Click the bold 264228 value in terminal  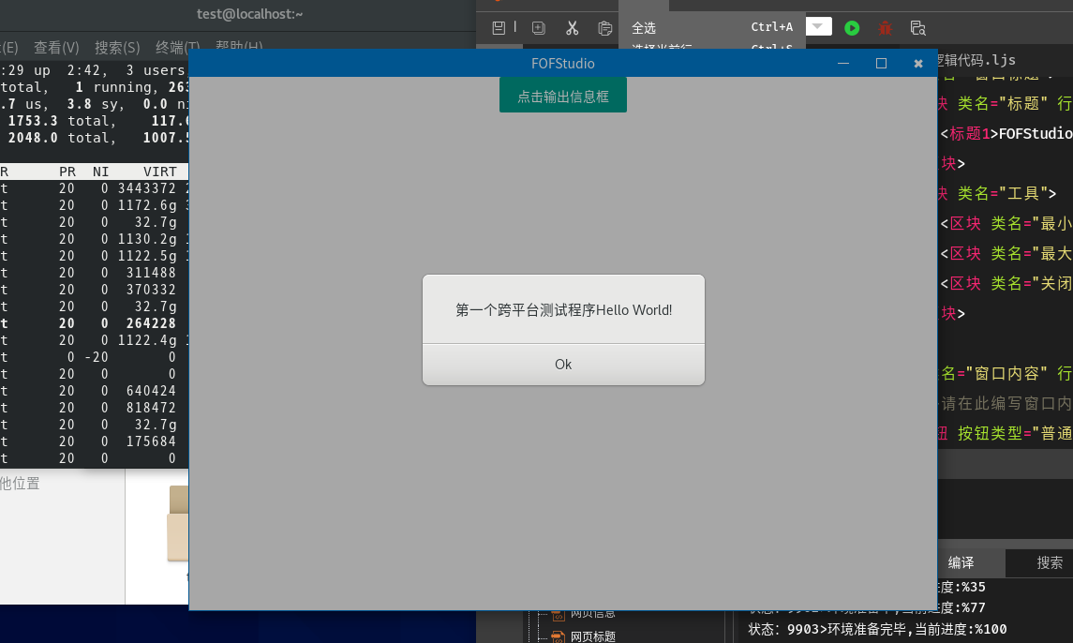151,323
